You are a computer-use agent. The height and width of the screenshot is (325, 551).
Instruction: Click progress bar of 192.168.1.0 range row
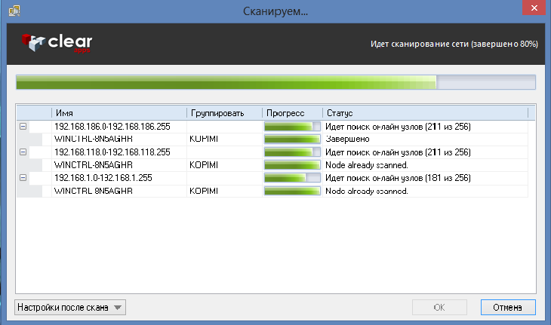point(292,178)
